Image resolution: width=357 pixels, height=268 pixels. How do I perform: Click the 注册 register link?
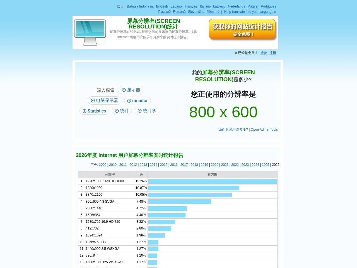point(272,53)
